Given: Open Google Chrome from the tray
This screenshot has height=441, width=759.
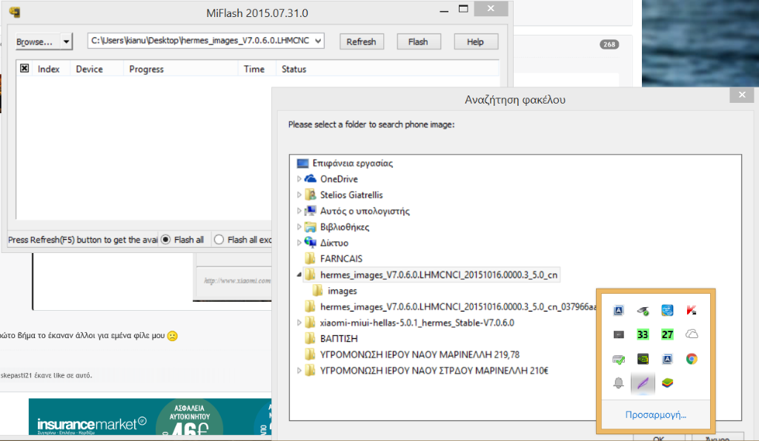Looking at the screenshot, I should click(691, 360).
